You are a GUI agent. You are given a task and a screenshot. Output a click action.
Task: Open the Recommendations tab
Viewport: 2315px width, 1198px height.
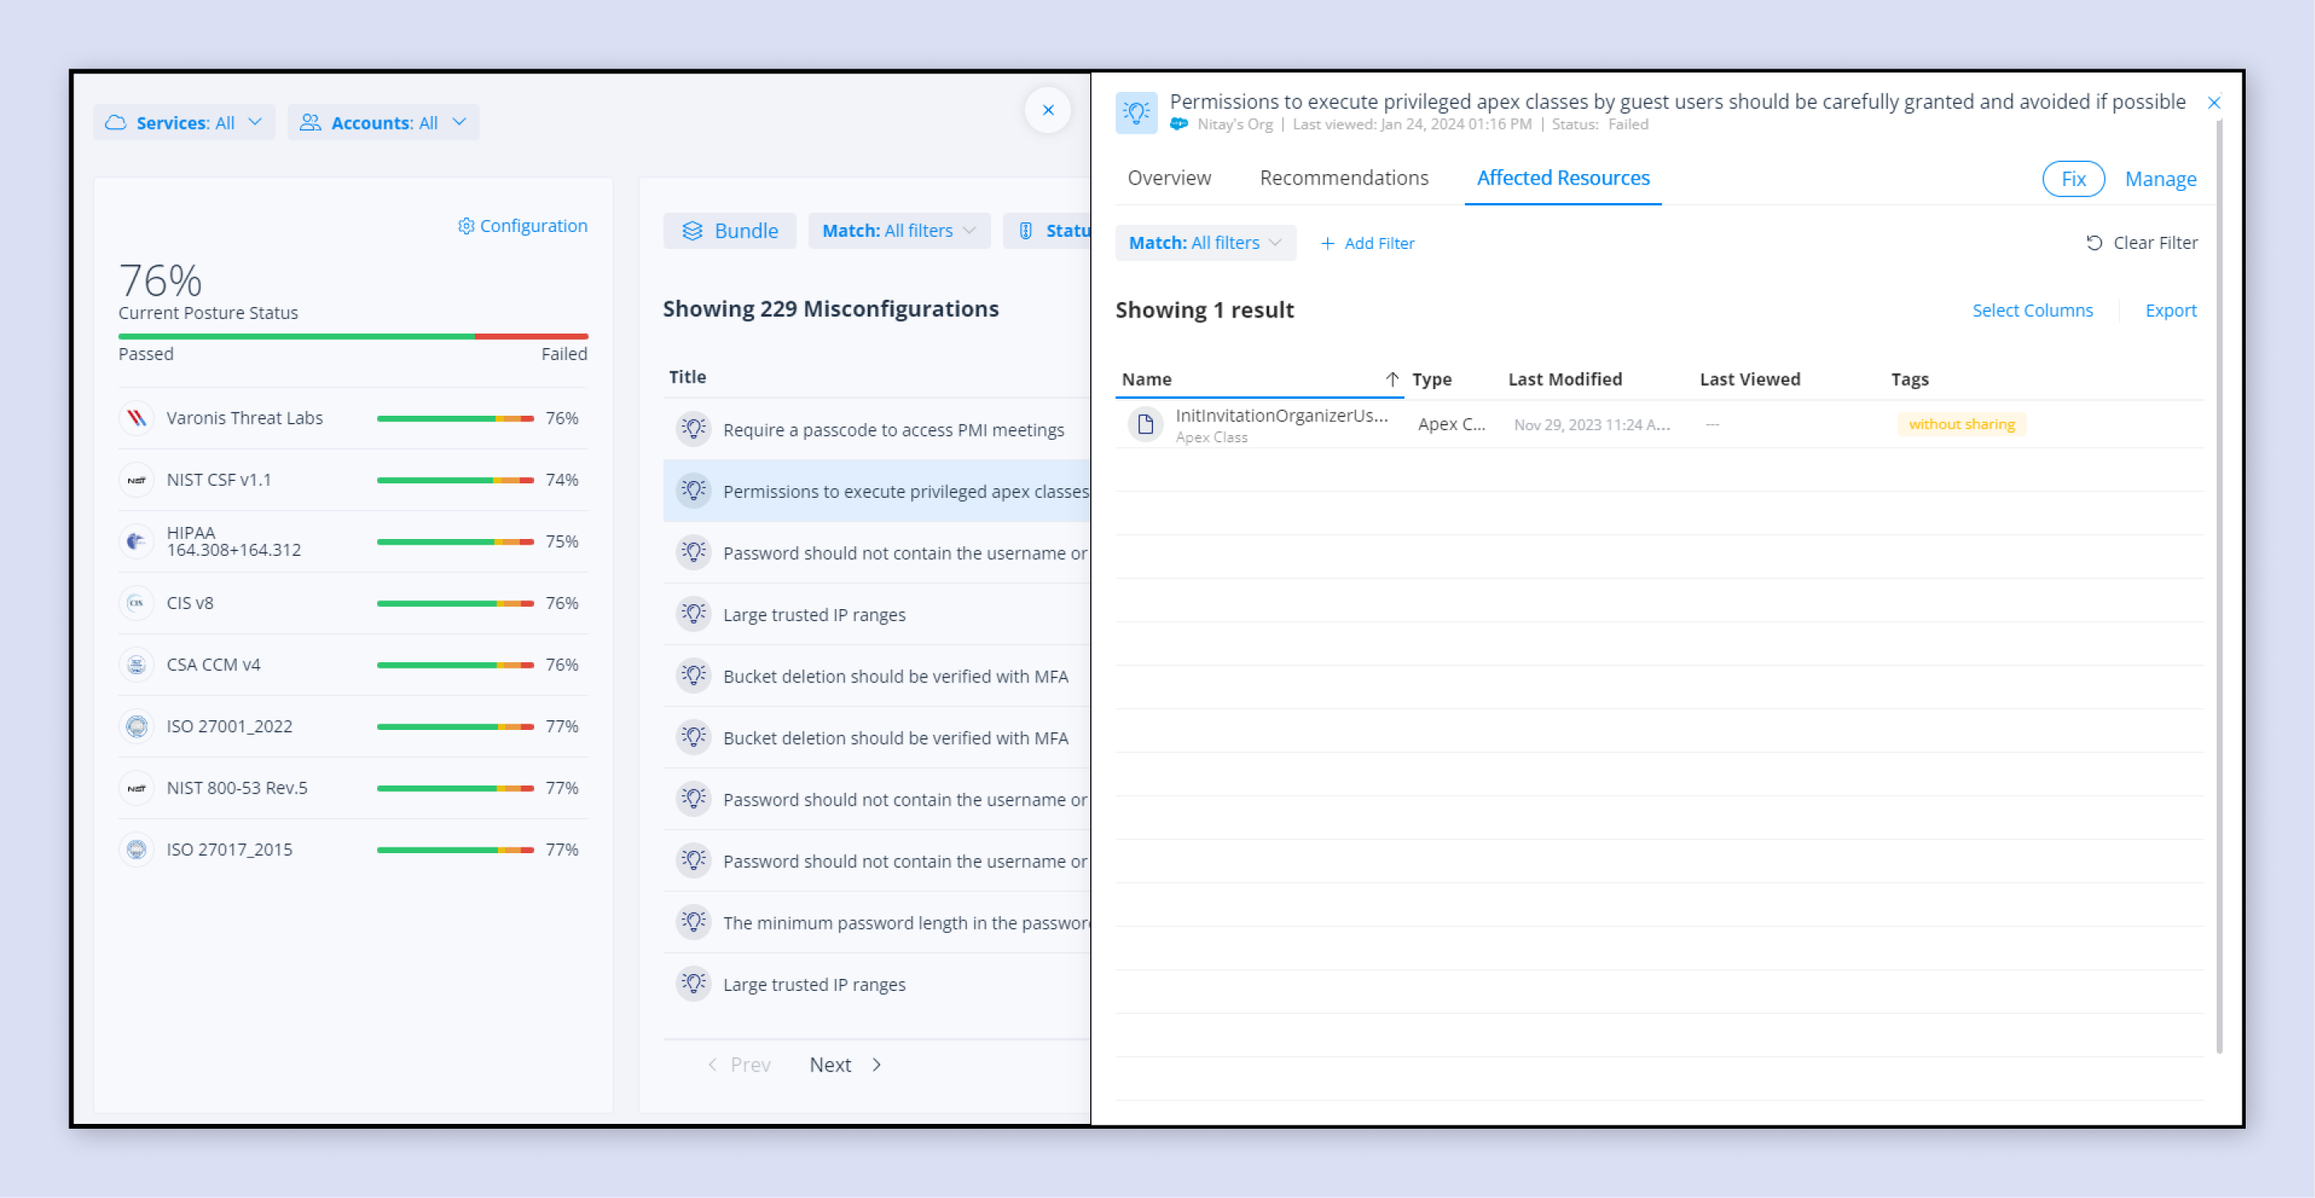(x=1343, y=178)
